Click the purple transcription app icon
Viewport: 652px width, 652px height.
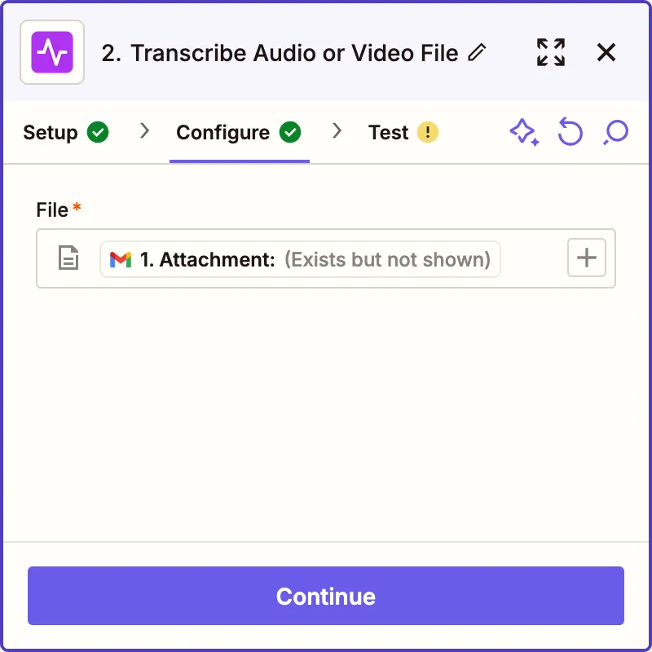point(52,52)
